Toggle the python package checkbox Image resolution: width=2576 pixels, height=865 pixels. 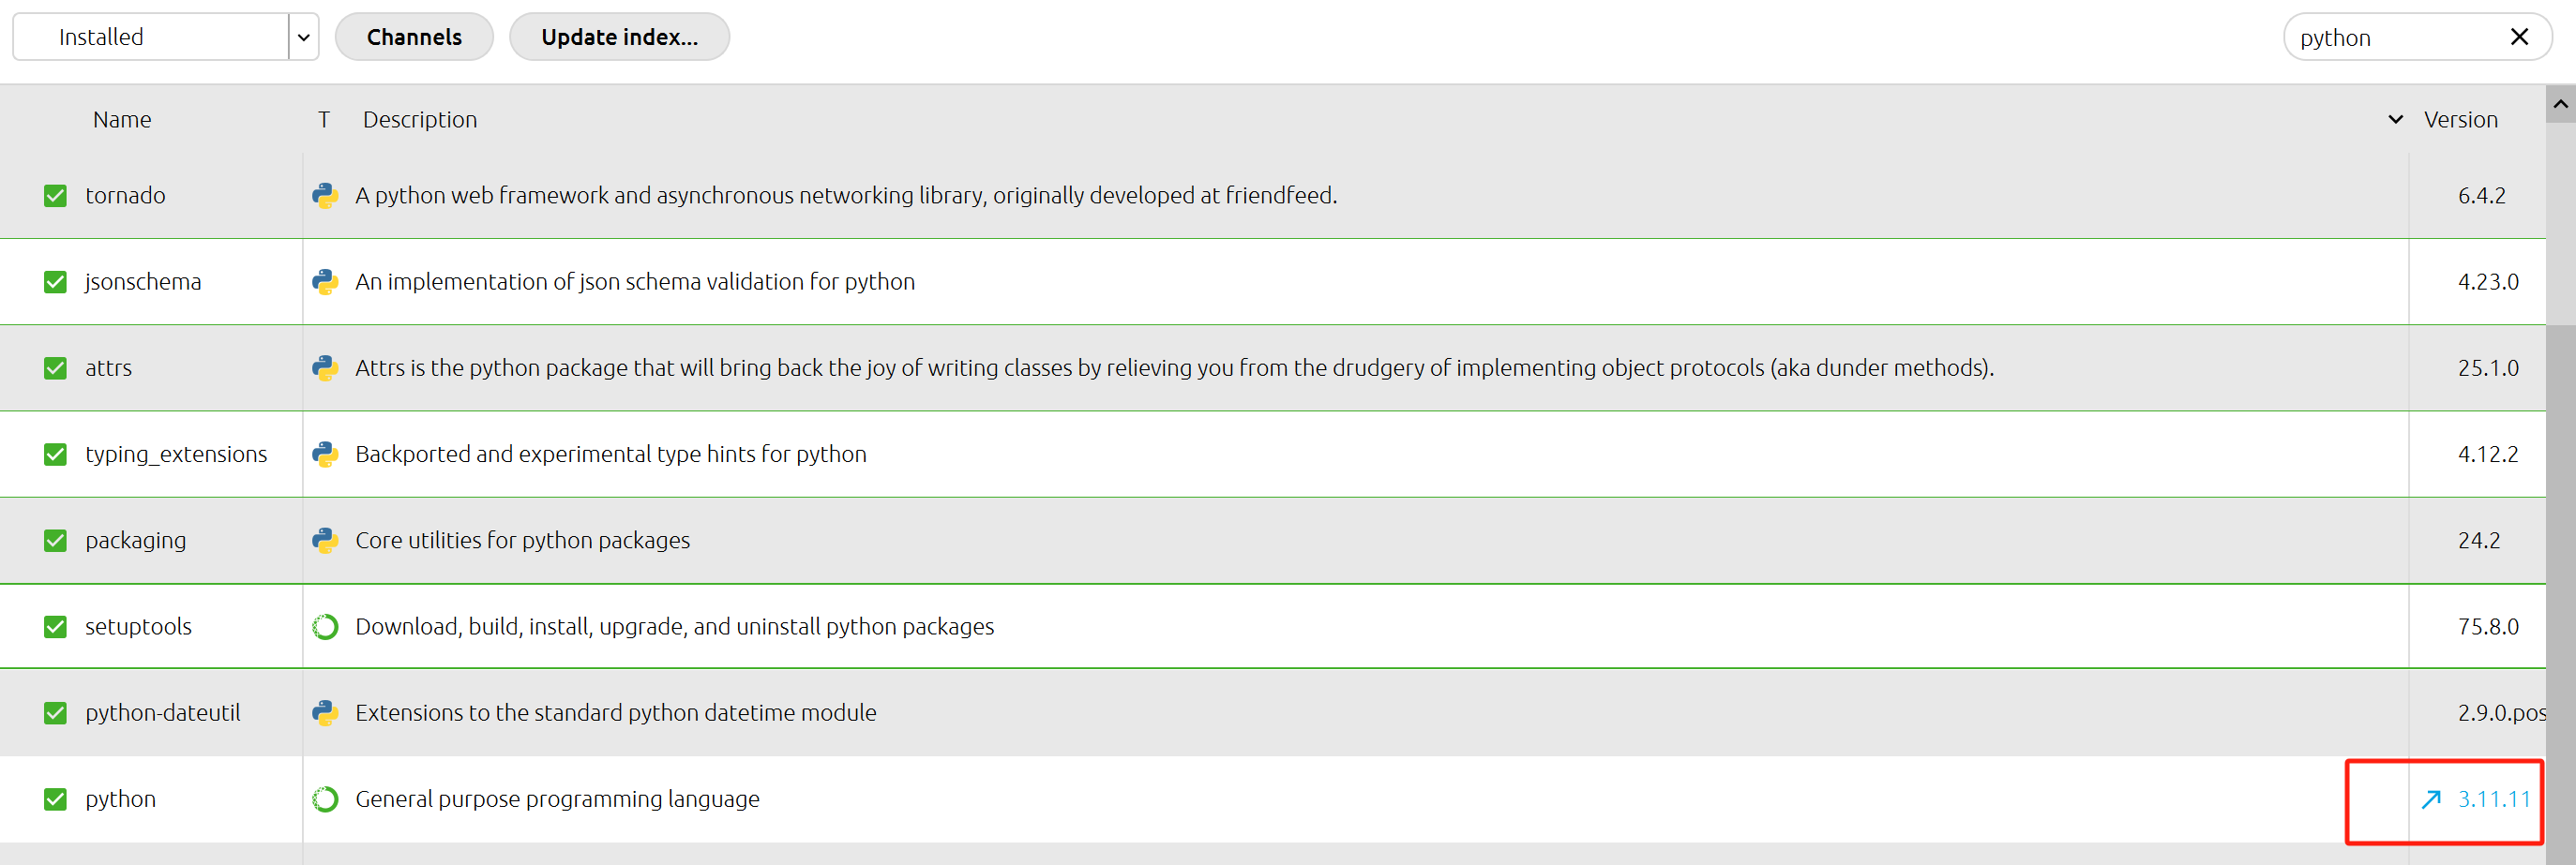[56, 799]
